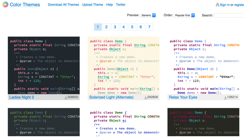Click the user icon beside Sign in

(x=217, y=5)
